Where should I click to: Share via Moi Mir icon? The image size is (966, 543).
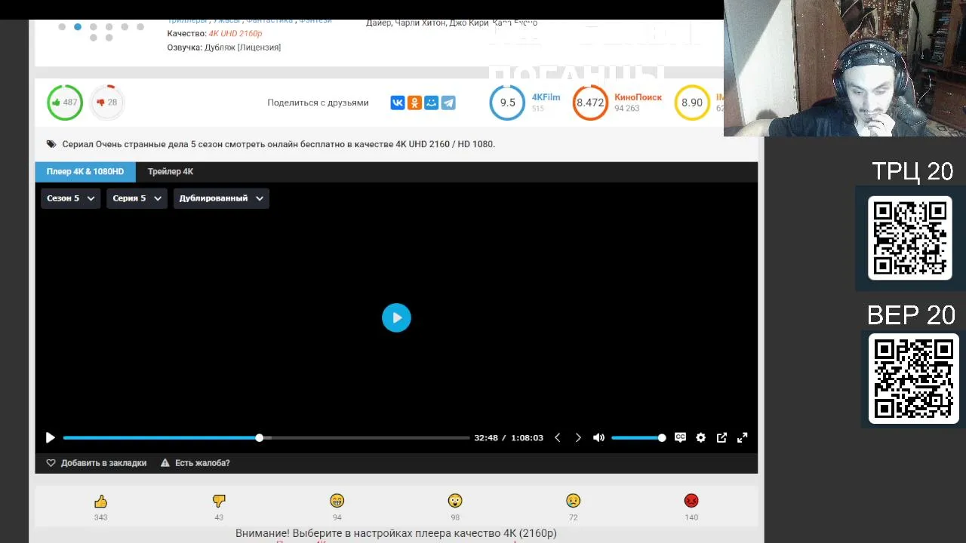[431, 103]
